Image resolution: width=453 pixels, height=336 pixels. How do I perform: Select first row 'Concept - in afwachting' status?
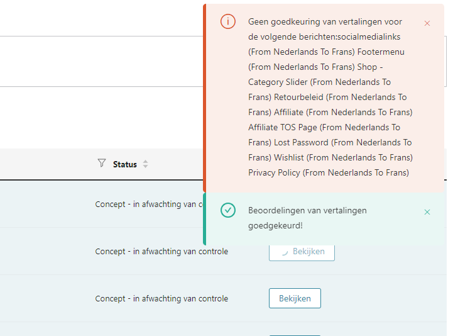coord(149,204)
